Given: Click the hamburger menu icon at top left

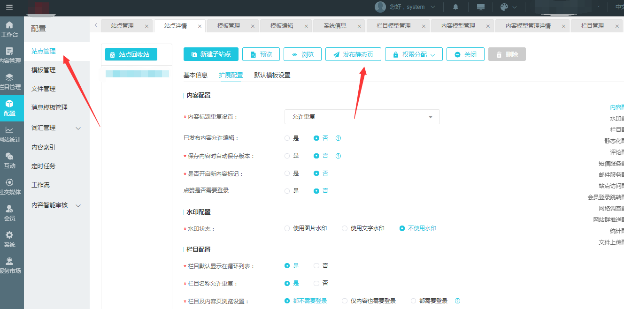Looking at the screenshot, I should (x=9, y=7).
